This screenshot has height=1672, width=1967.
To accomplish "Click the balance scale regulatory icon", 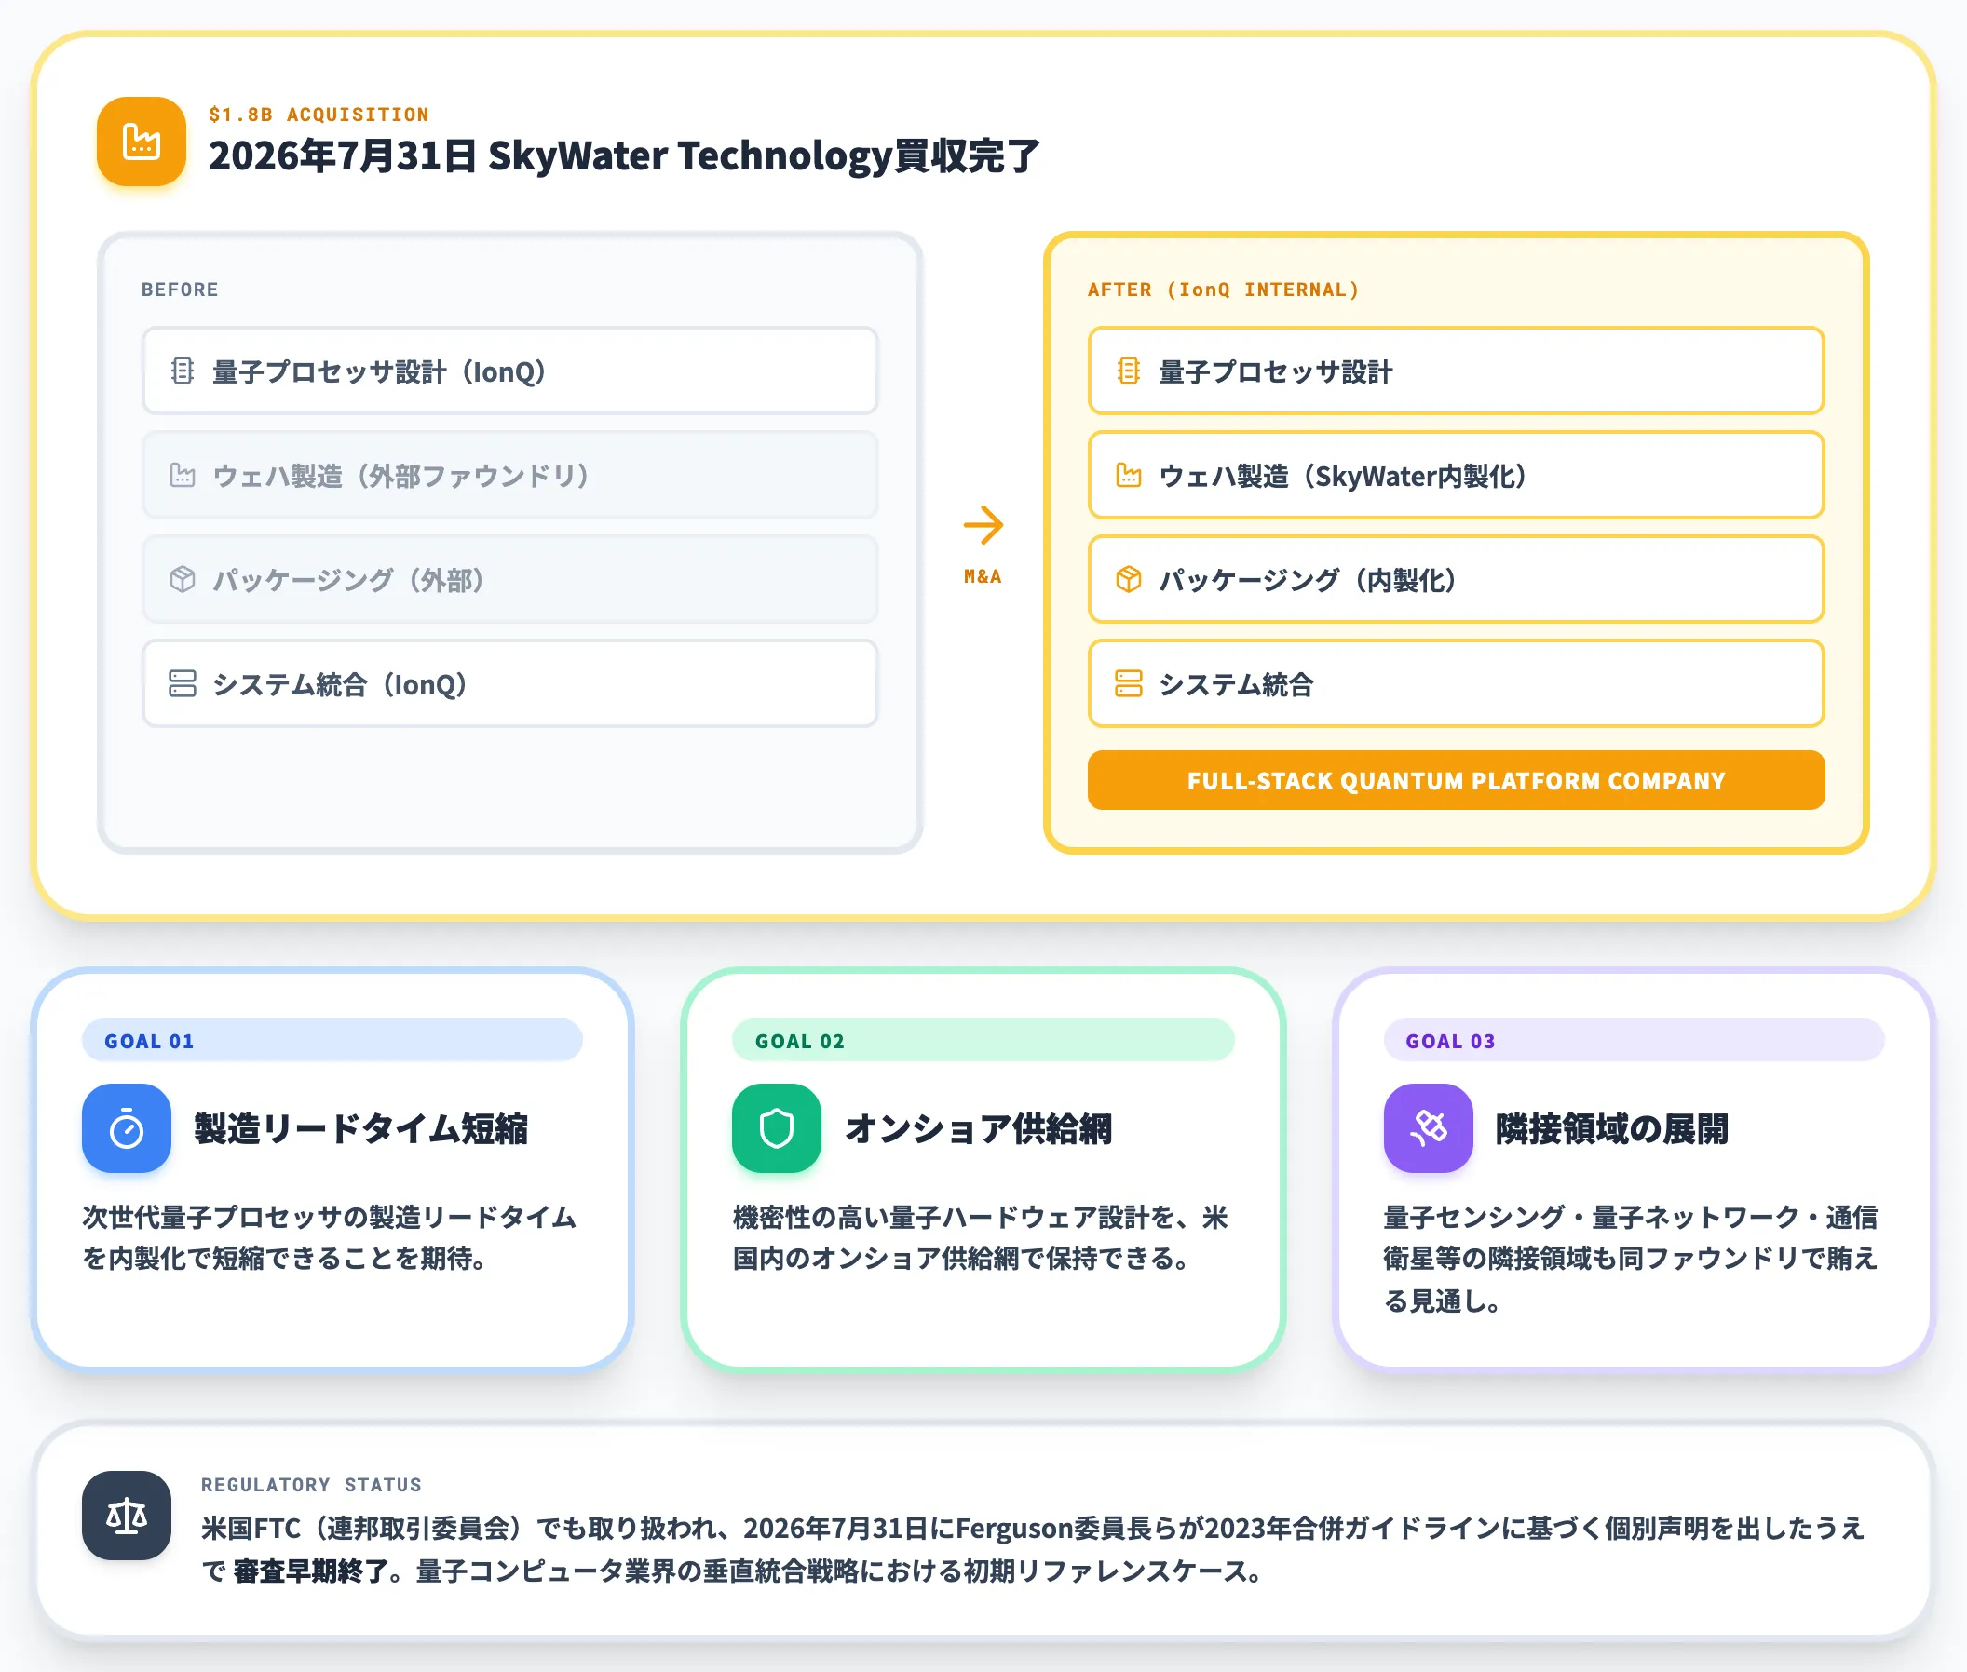I will [126, 1517].
